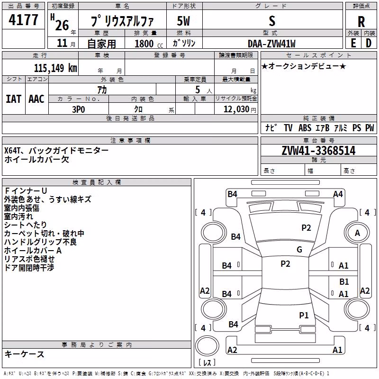Click the P1 mark on rear hatch
Screen dimensions: 379x379
pyautogui.click(x=304, y=315)
